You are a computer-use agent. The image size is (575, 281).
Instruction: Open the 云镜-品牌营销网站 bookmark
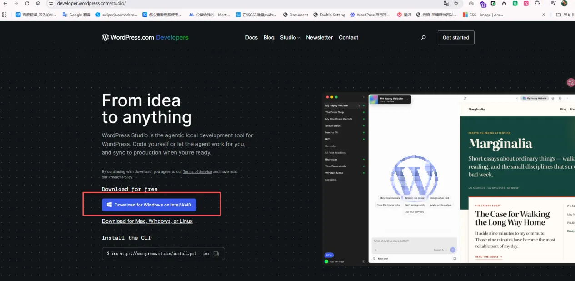pos(437,15)
